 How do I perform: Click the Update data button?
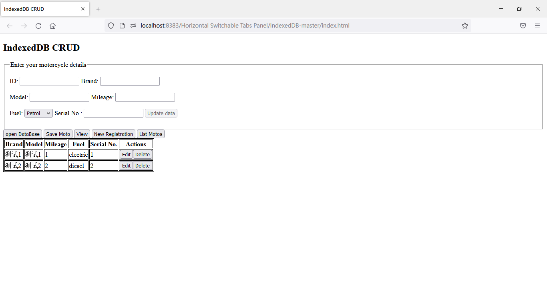(161, 113)
